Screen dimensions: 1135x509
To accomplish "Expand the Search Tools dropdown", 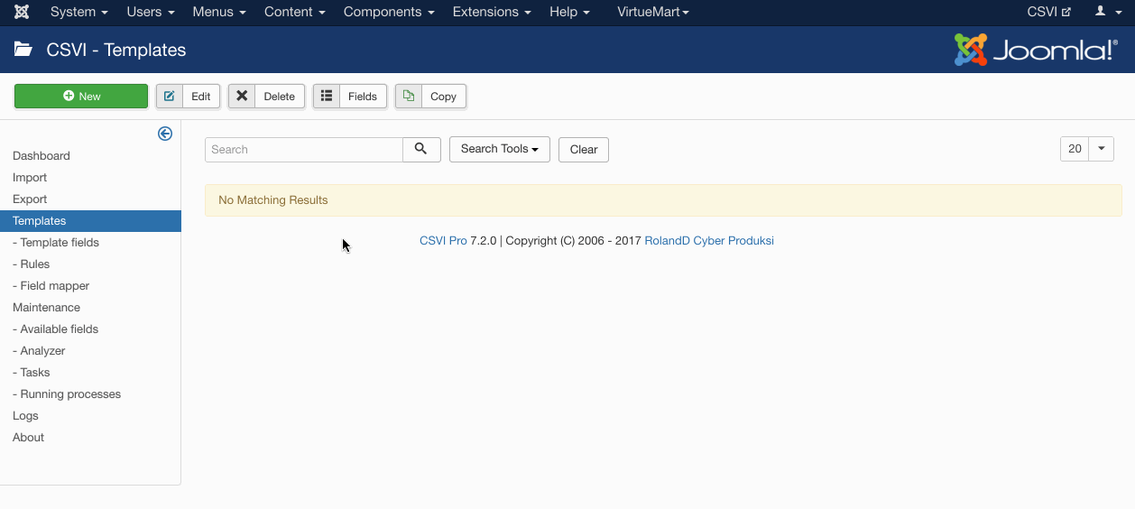I will (500, 149).
